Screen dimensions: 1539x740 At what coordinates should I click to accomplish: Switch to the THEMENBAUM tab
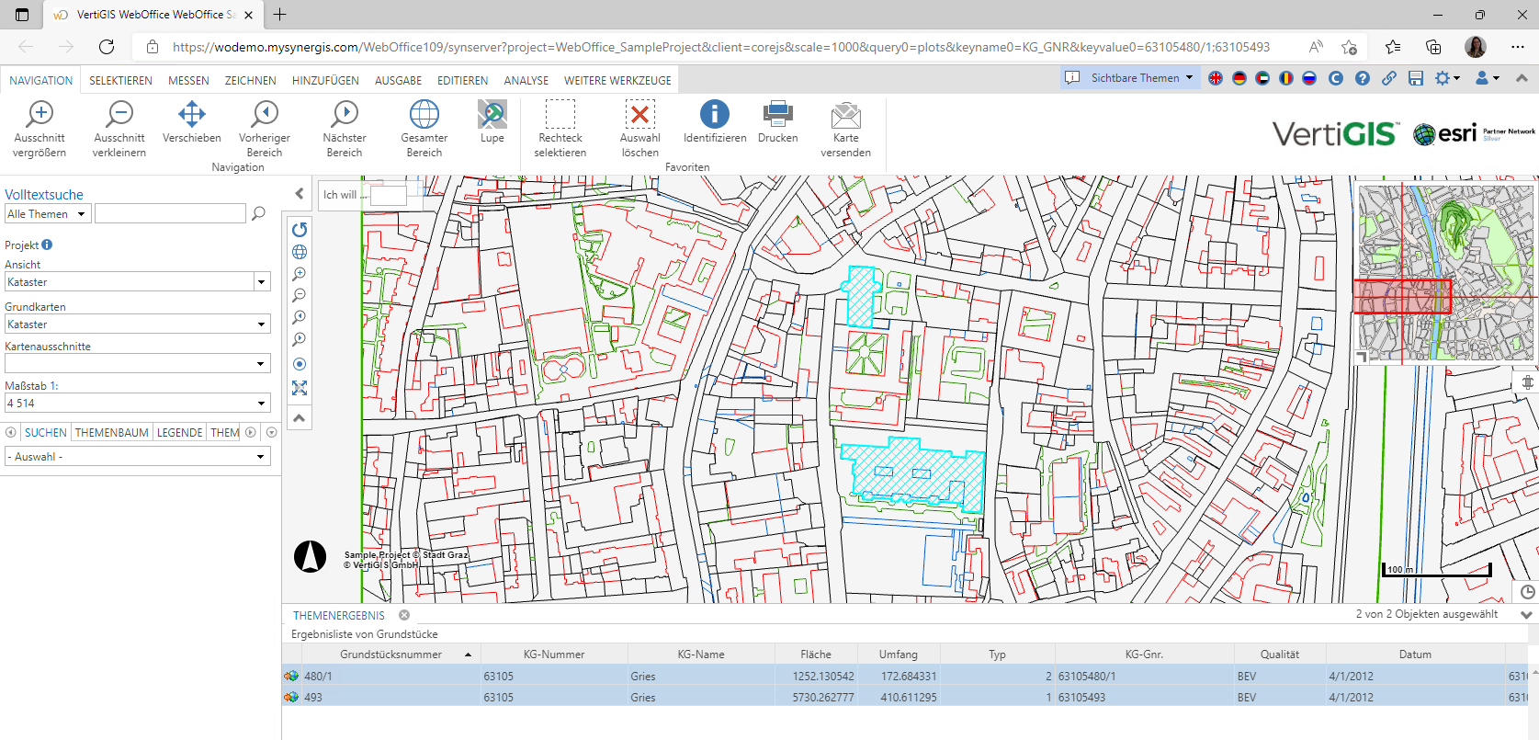pyautogui.click(x=111, y=433)
